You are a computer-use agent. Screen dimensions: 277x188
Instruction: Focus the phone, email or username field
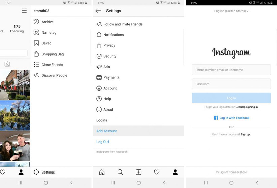point(231,70)
